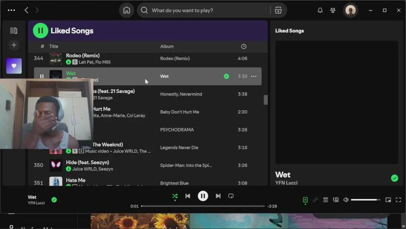
Task: Toggle shuffle
Action: point(175,196)
